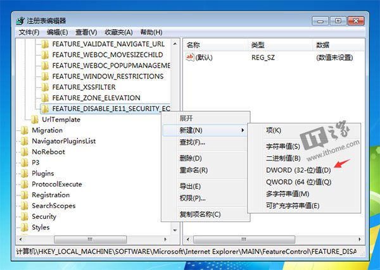Open the 编辑(E) menu
Viewport: 380px width, 270px height.
point(58,32)
